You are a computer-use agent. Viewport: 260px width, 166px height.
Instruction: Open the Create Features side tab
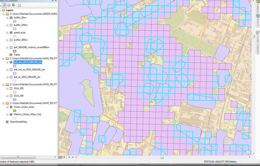[x=257, y=42]
